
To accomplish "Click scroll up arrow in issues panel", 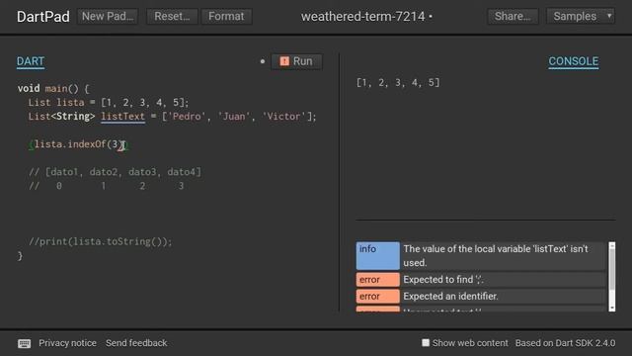I will point(612,245).
